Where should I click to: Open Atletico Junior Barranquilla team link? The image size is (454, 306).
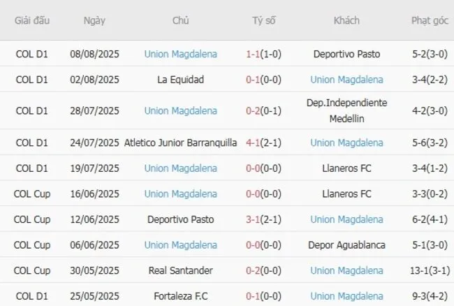point(180,143)
